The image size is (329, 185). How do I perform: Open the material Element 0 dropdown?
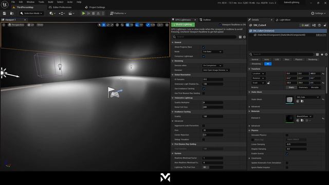304,117
